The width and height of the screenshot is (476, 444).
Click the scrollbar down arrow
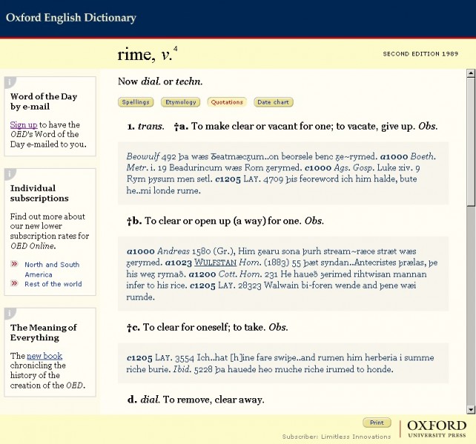click(470, 408)
